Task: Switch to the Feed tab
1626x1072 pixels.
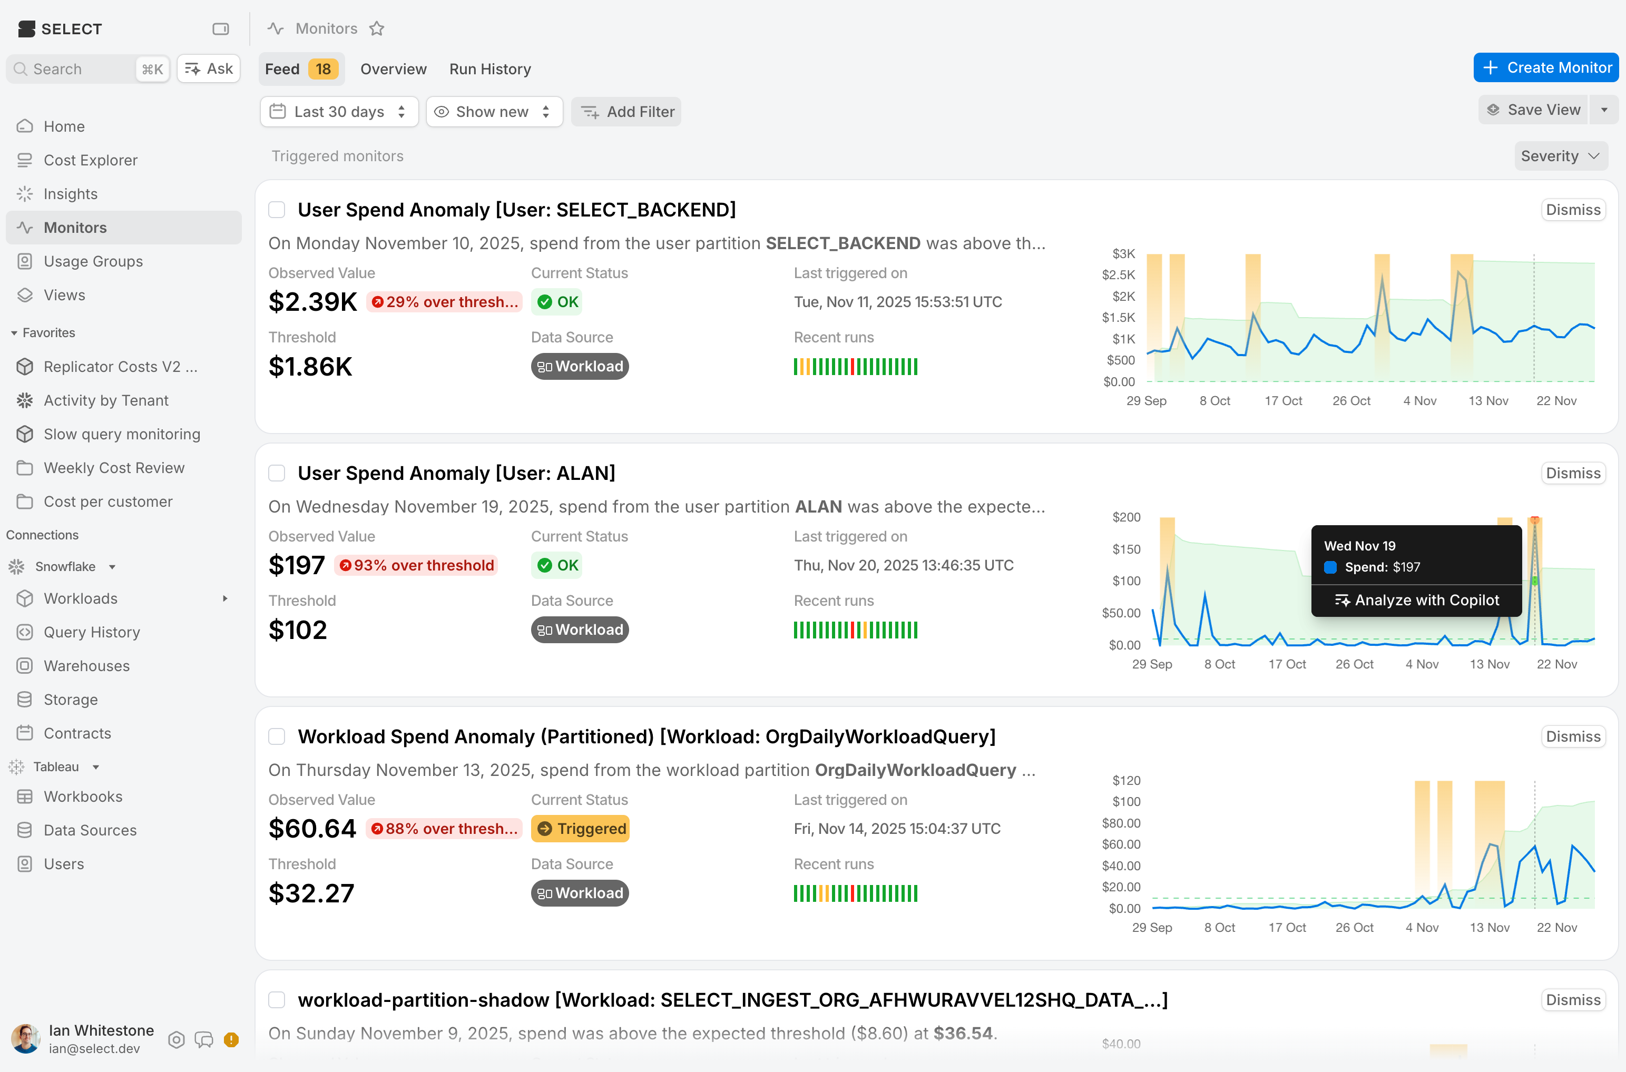Action: 301,69
